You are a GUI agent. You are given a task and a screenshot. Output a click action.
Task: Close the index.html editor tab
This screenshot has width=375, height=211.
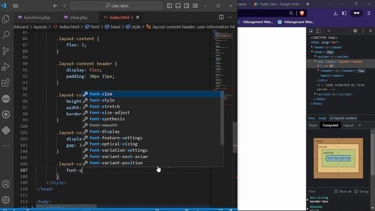[x=138, y=17]
